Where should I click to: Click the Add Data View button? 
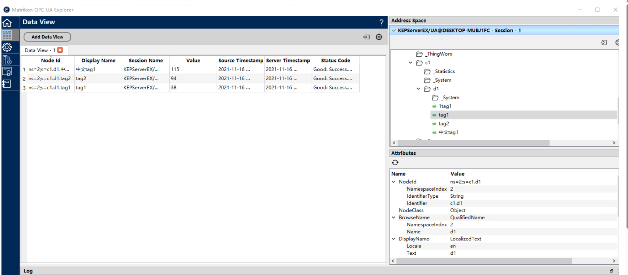tap(47, 37)
